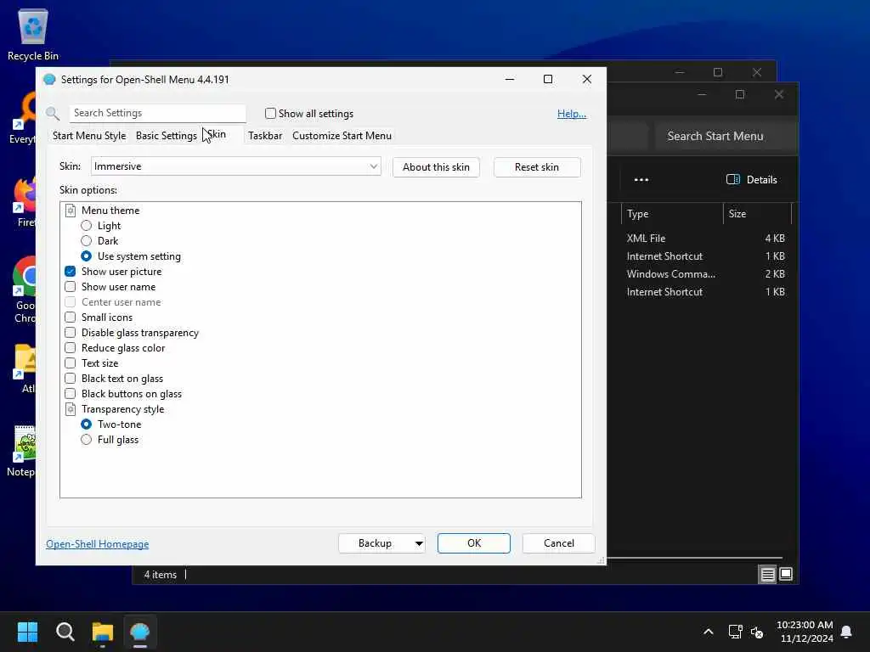Click the Cancel button
This screenshot has width=870, height=652.
point(559,543)
